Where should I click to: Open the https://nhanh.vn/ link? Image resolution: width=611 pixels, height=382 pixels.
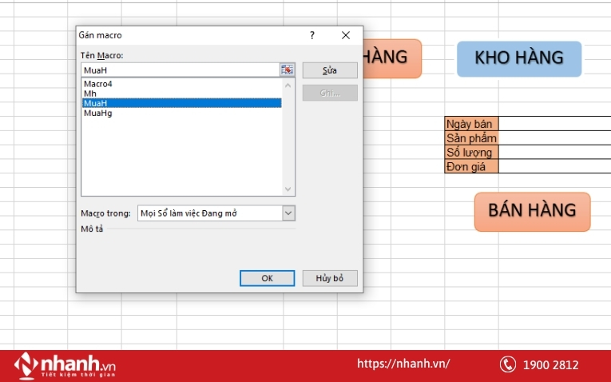tap(403, 364)
